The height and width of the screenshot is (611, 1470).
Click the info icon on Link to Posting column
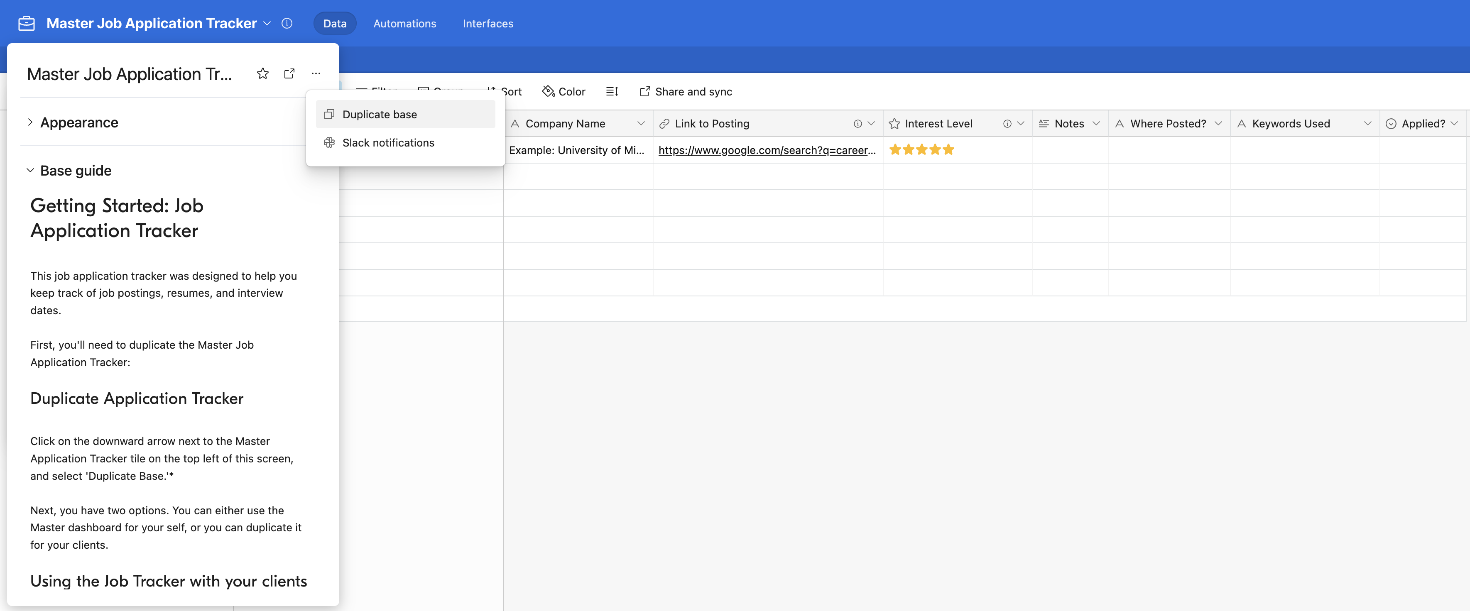tap(857, 123)
